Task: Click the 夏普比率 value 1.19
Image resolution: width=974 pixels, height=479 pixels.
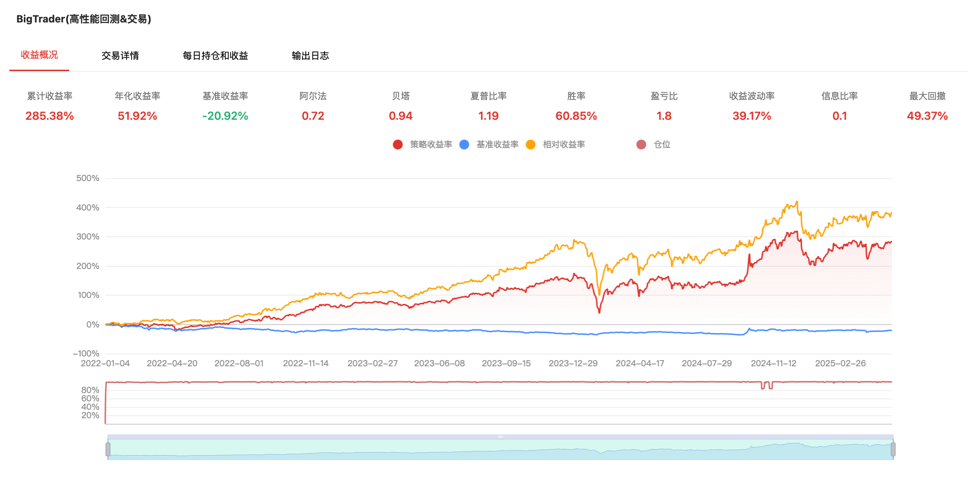Action: pyautogui.click(x=488, y=116)
